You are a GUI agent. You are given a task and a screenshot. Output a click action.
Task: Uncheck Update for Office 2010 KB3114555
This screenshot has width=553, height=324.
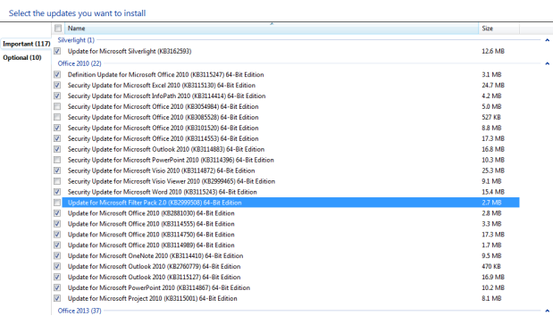57,224
